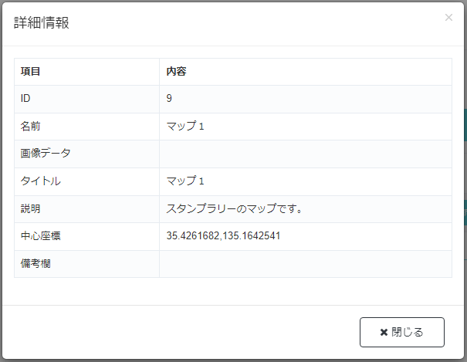467x362 pixels.
Task: Close the dialog with the top-right X
Action: [448, 18]
